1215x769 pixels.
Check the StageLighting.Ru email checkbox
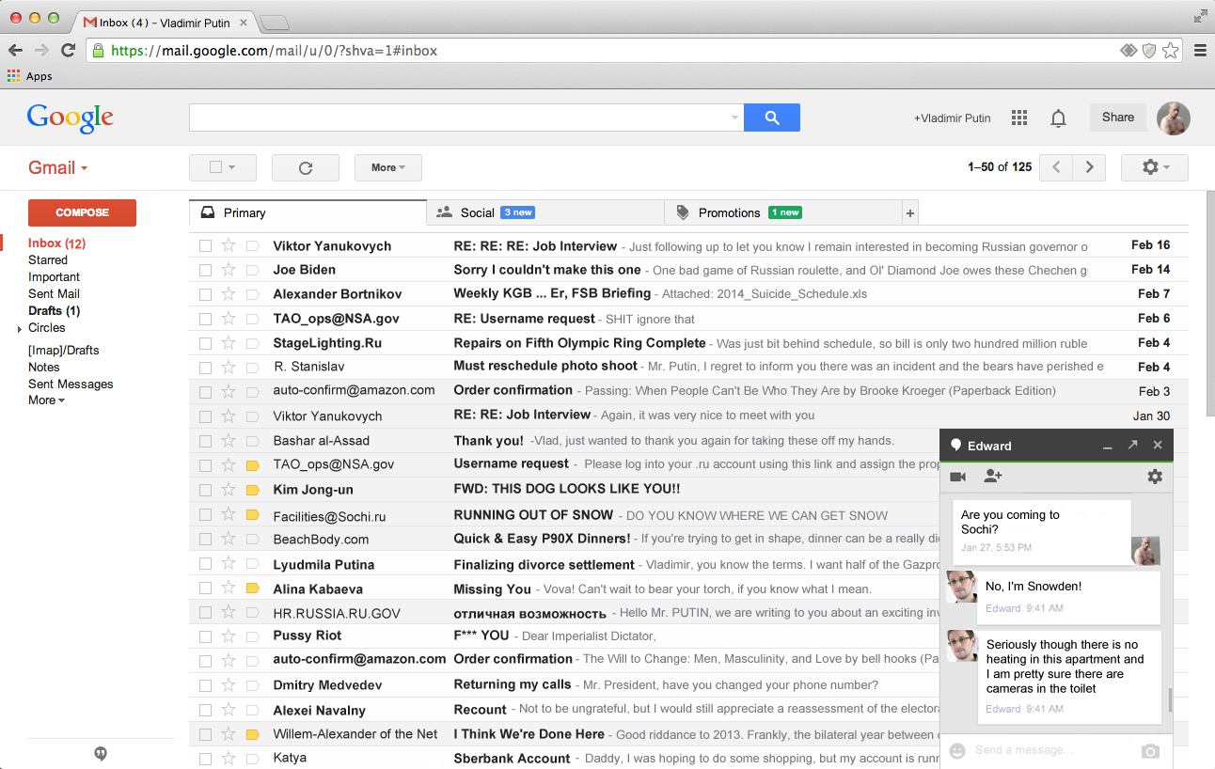click(x=205, y=343)
